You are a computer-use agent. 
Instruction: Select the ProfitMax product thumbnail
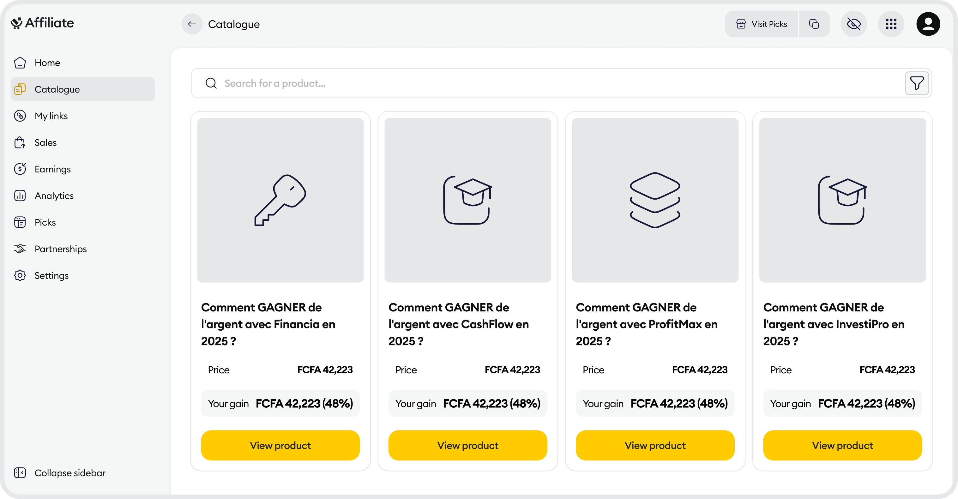pyautogui.click(x=655, y=200)
